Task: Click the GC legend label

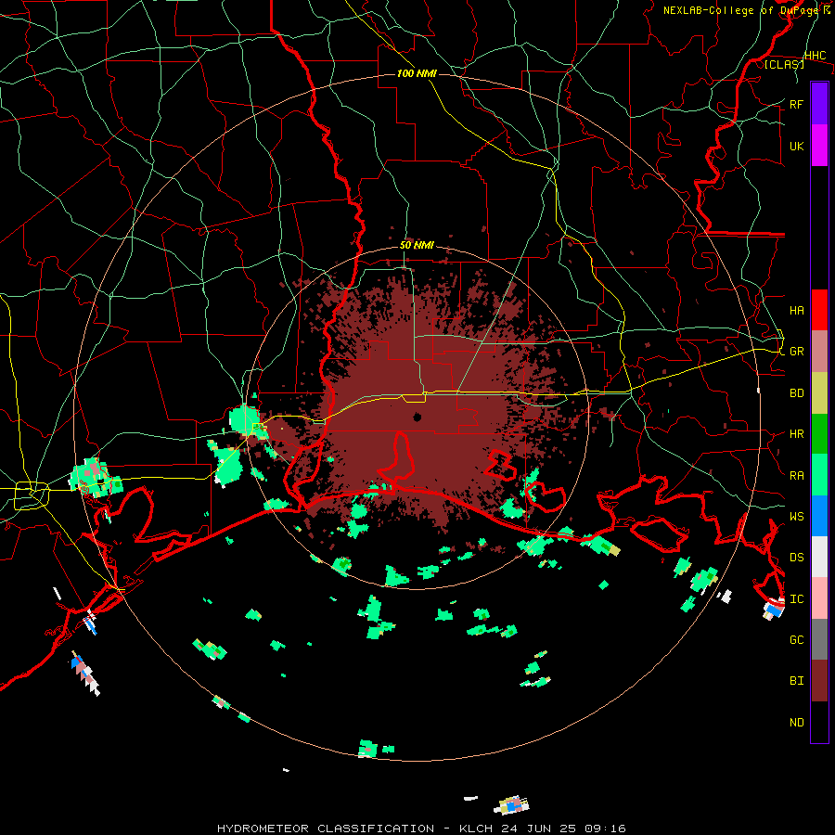Action: pos(796,640)
